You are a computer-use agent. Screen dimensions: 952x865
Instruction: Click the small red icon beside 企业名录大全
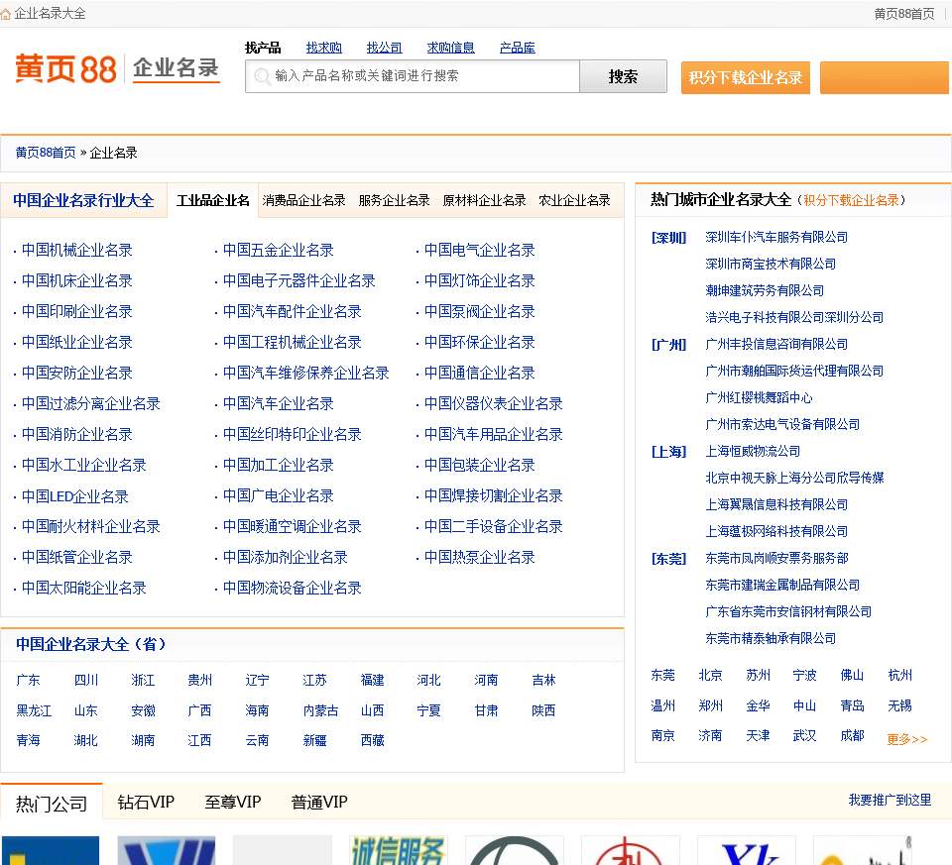point(13,13)
